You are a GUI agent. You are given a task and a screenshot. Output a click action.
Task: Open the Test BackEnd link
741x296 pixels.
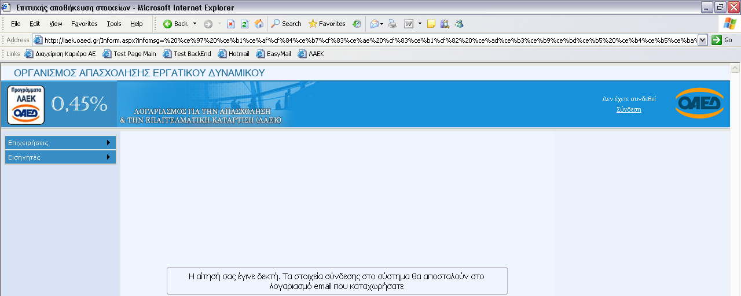[x=187, y=54]
